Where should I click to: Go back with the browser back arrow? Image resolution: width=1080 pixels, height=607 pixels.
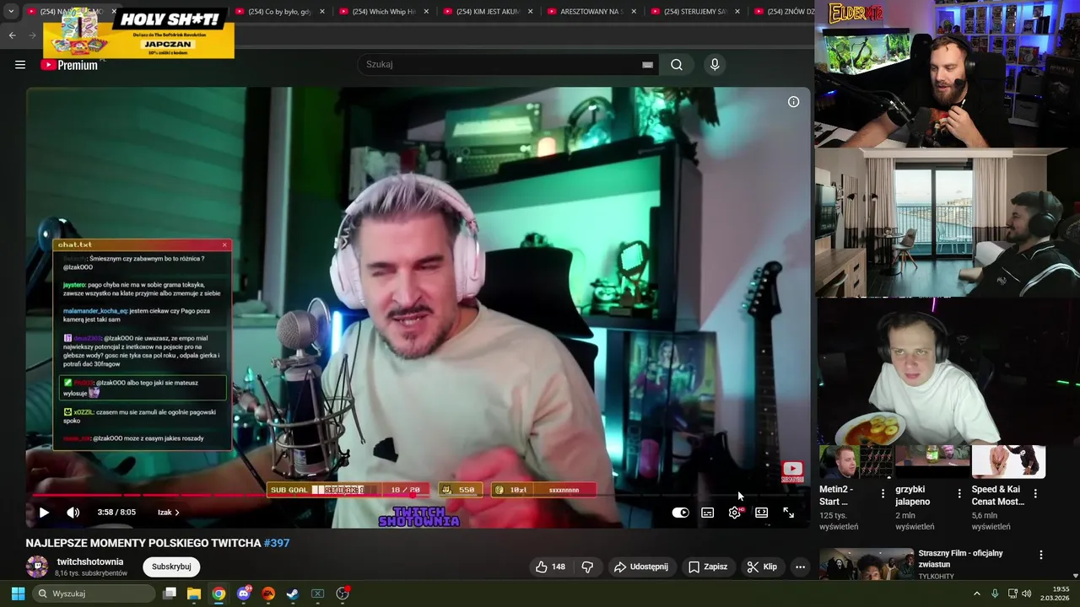(x=13, y=35)
